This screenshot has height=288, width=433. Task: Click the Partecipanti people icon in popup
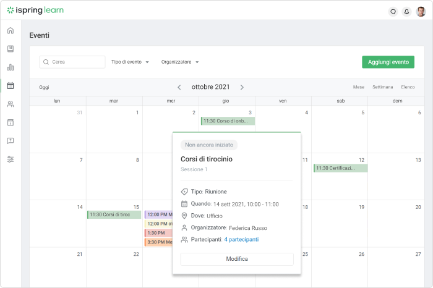click(x=184, y=239)
